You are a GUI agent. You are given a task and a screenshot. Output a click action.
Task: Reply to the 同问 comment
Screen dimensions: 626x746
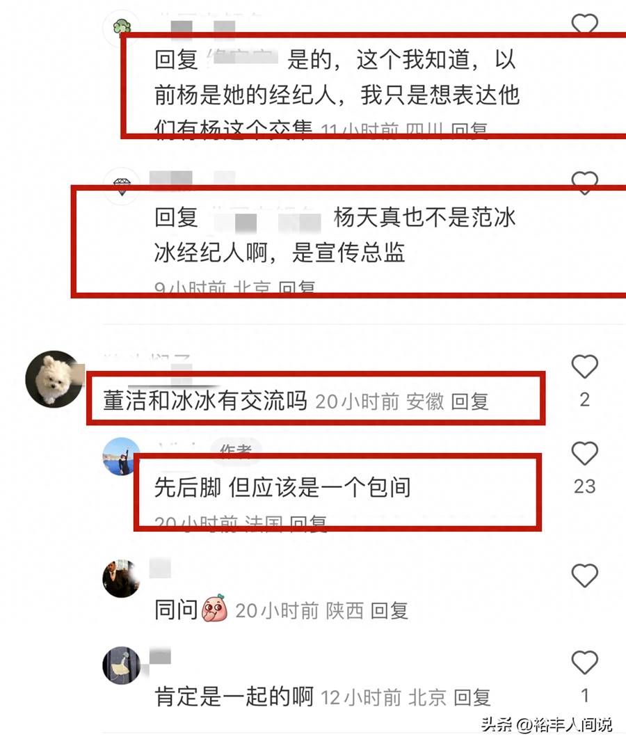[389, 610]
